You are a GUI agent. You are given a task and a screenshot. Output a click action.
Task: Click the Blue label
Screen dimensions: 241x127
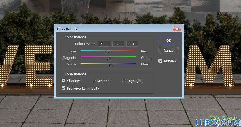[x=145, y=64]
